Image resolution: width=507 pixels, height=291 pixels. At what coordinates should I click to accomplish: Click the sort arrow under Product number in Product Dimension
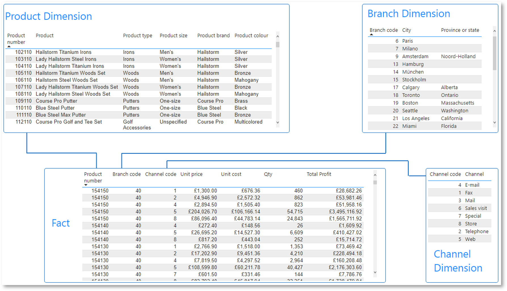click(9, 46)
